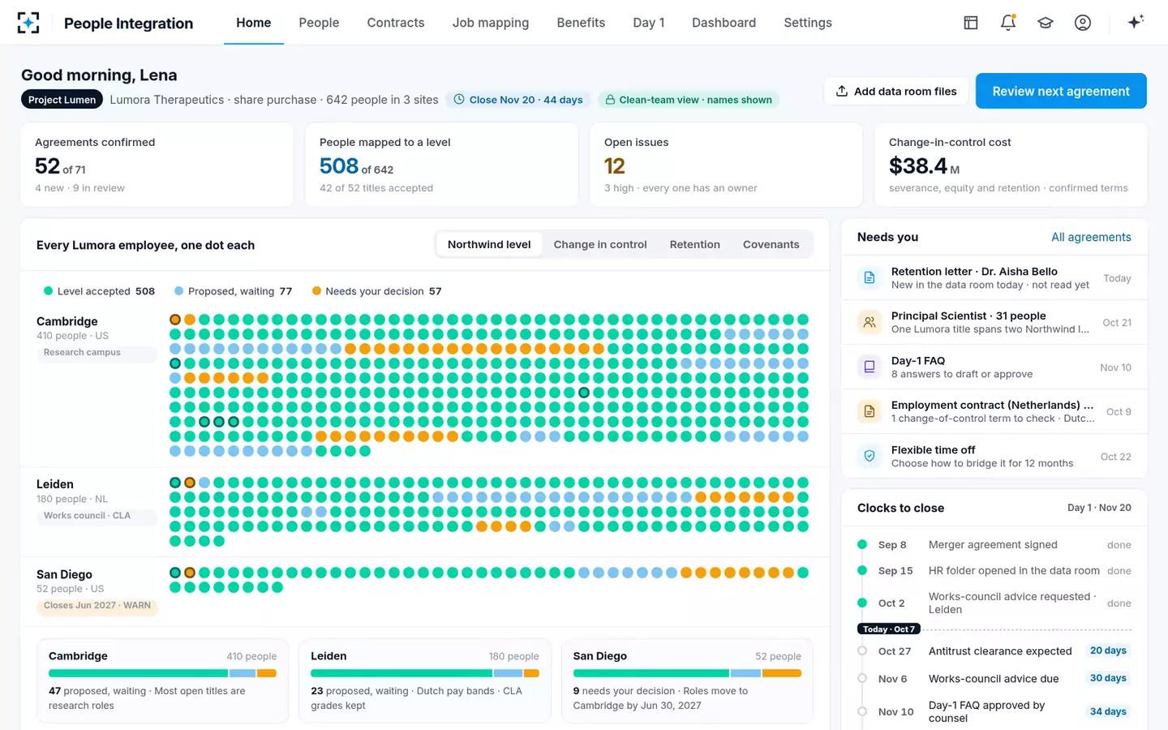Open the Settings tab
1168x730 pixels.
coord(808,23)
